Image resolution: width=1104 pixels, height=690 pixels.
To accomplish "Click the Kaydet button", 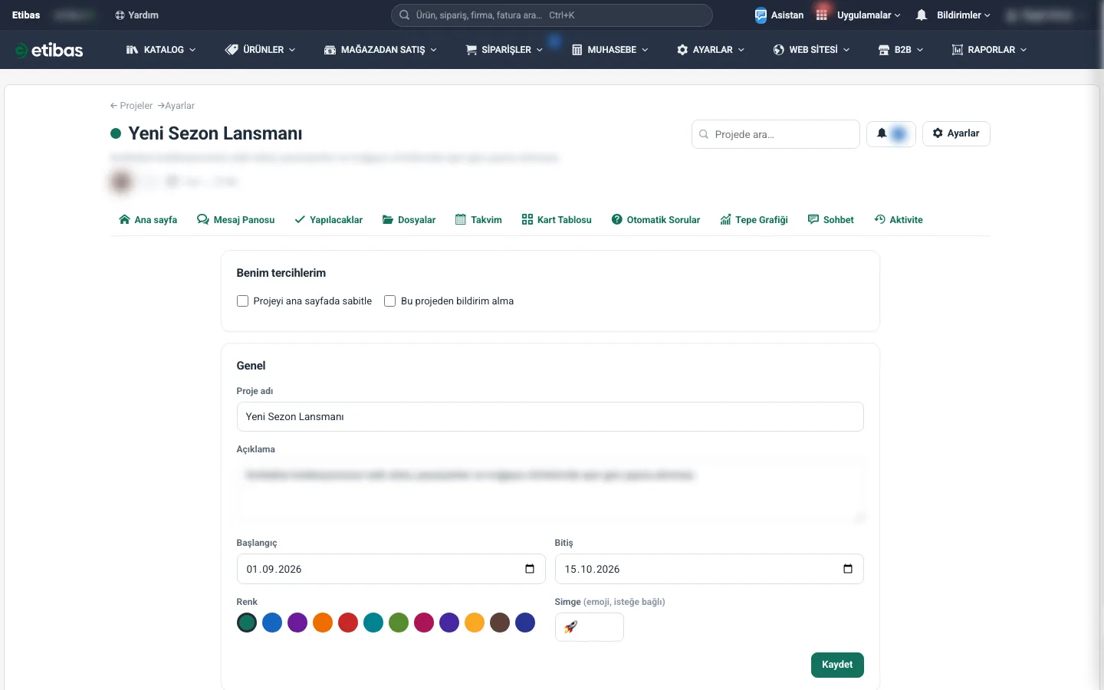I will click(837, 665).
